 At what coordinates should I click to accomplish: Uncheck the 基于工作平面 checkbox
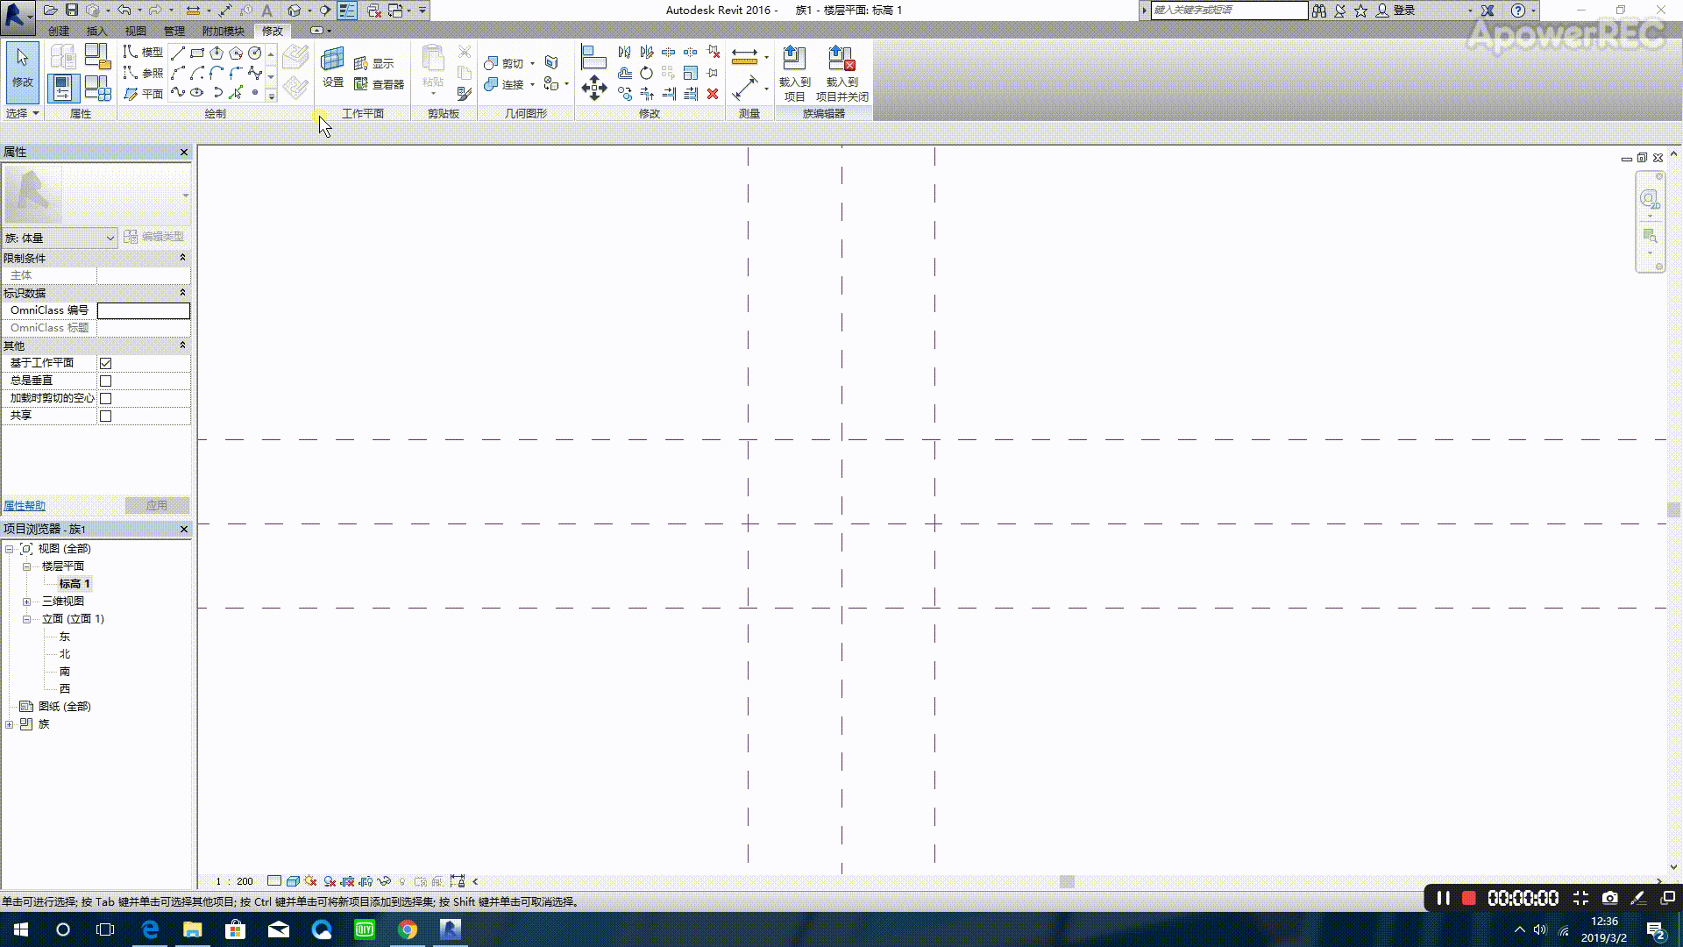click(106, 363)
